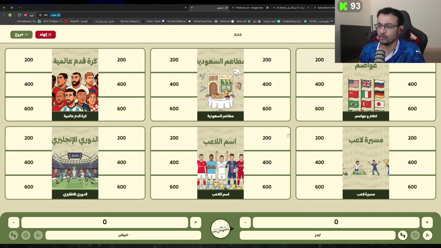
Task: Pick right 600 question in اعلام و عواصم
Action: [412, 109]
